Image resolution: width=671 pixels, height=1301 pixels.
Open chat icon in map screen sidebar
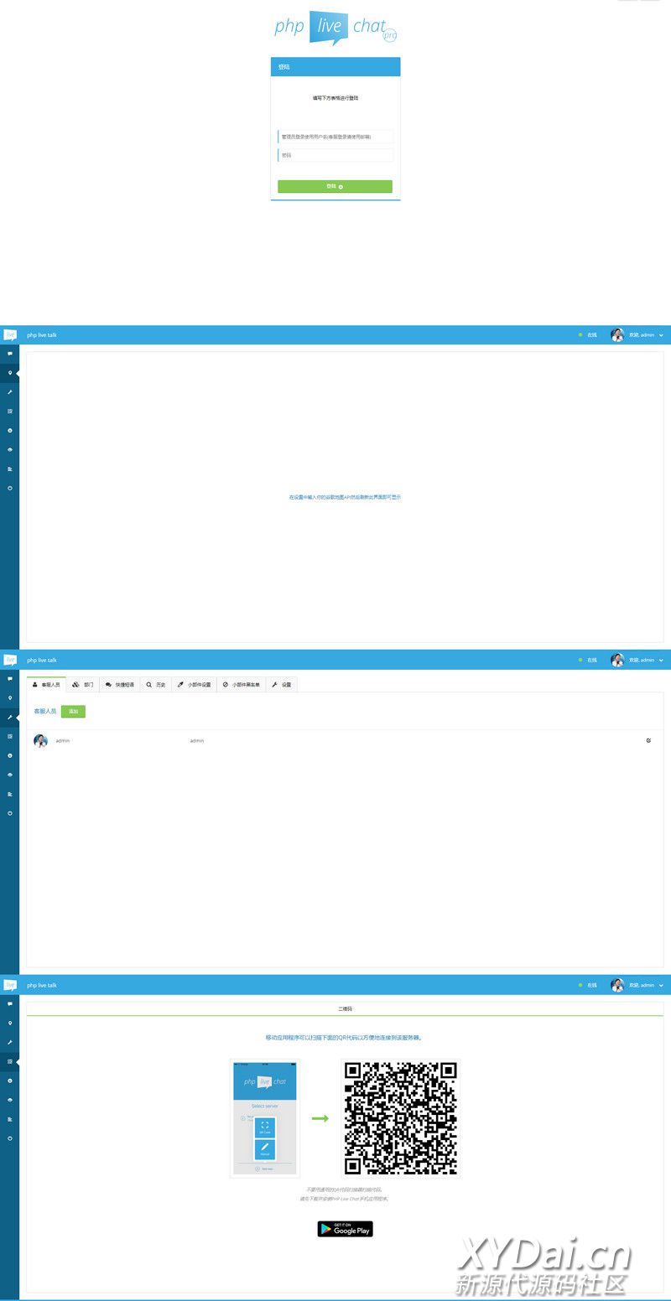(10, 354)
